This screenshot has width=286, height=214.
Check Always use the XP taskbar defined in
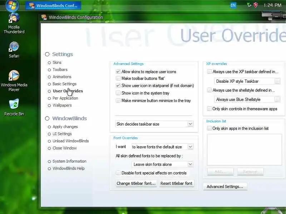pos(209,72)
